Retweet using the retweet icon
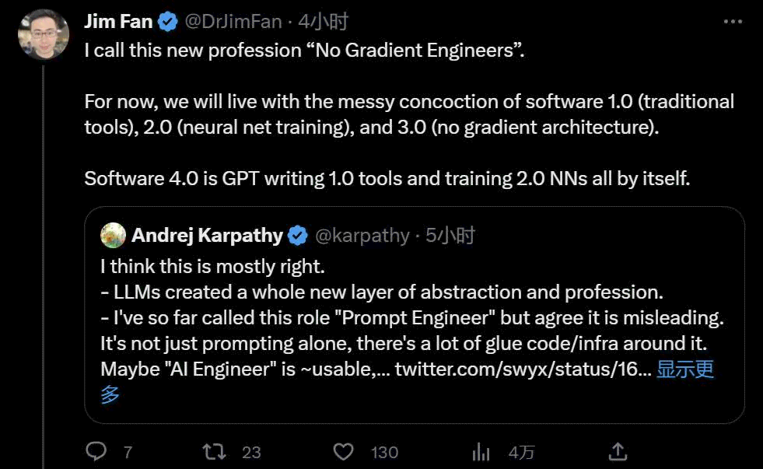Screen dimensions: 763x469 (214, 451)
